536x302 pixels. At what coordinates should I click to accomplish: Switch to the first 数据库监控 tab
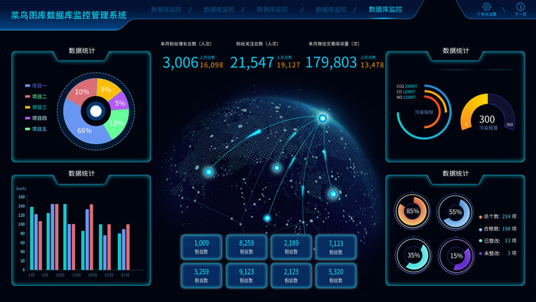coord(166,9)
